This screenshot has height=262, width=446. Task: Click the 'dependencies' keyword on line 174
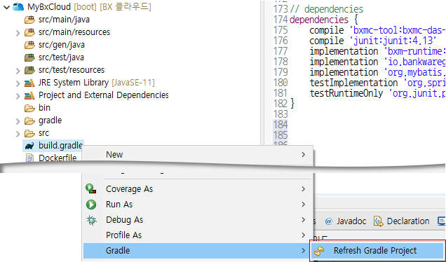(x=319, y=20)
